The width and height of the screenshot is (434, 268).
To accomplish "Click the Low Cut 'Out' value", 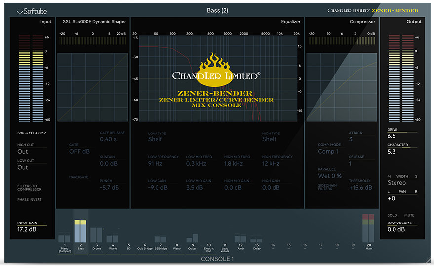I will click(23, 167).
